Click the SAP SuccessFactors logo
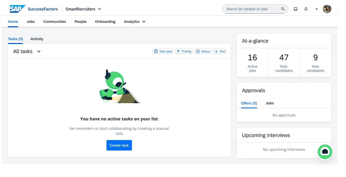Viewport: 346px width, 177px height. click(34, 9)
